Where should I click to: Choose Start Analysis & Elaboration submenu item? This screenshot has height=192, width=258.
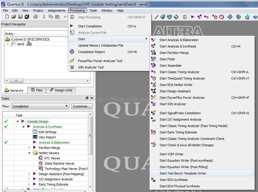point(202,40)
